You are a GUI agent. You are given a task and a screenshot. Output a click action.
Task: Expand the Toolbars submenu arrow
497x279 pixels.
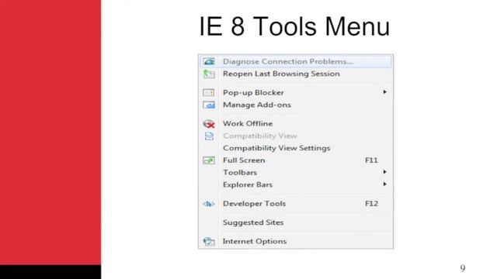[384, 172]
